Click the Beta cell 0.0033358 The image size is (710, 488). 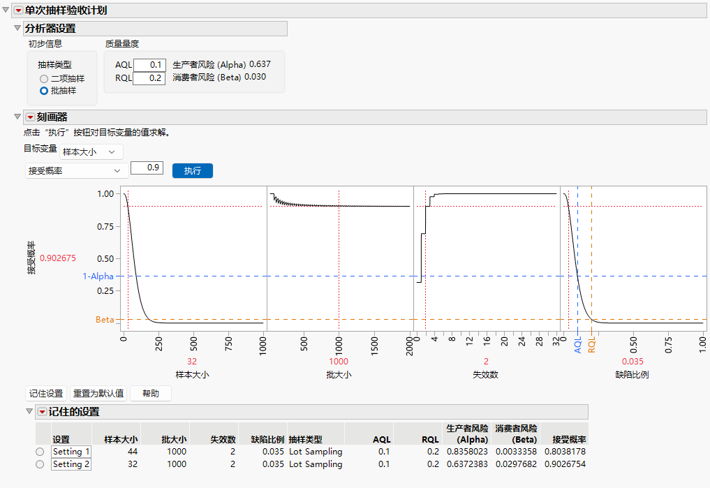click(516, 452)
